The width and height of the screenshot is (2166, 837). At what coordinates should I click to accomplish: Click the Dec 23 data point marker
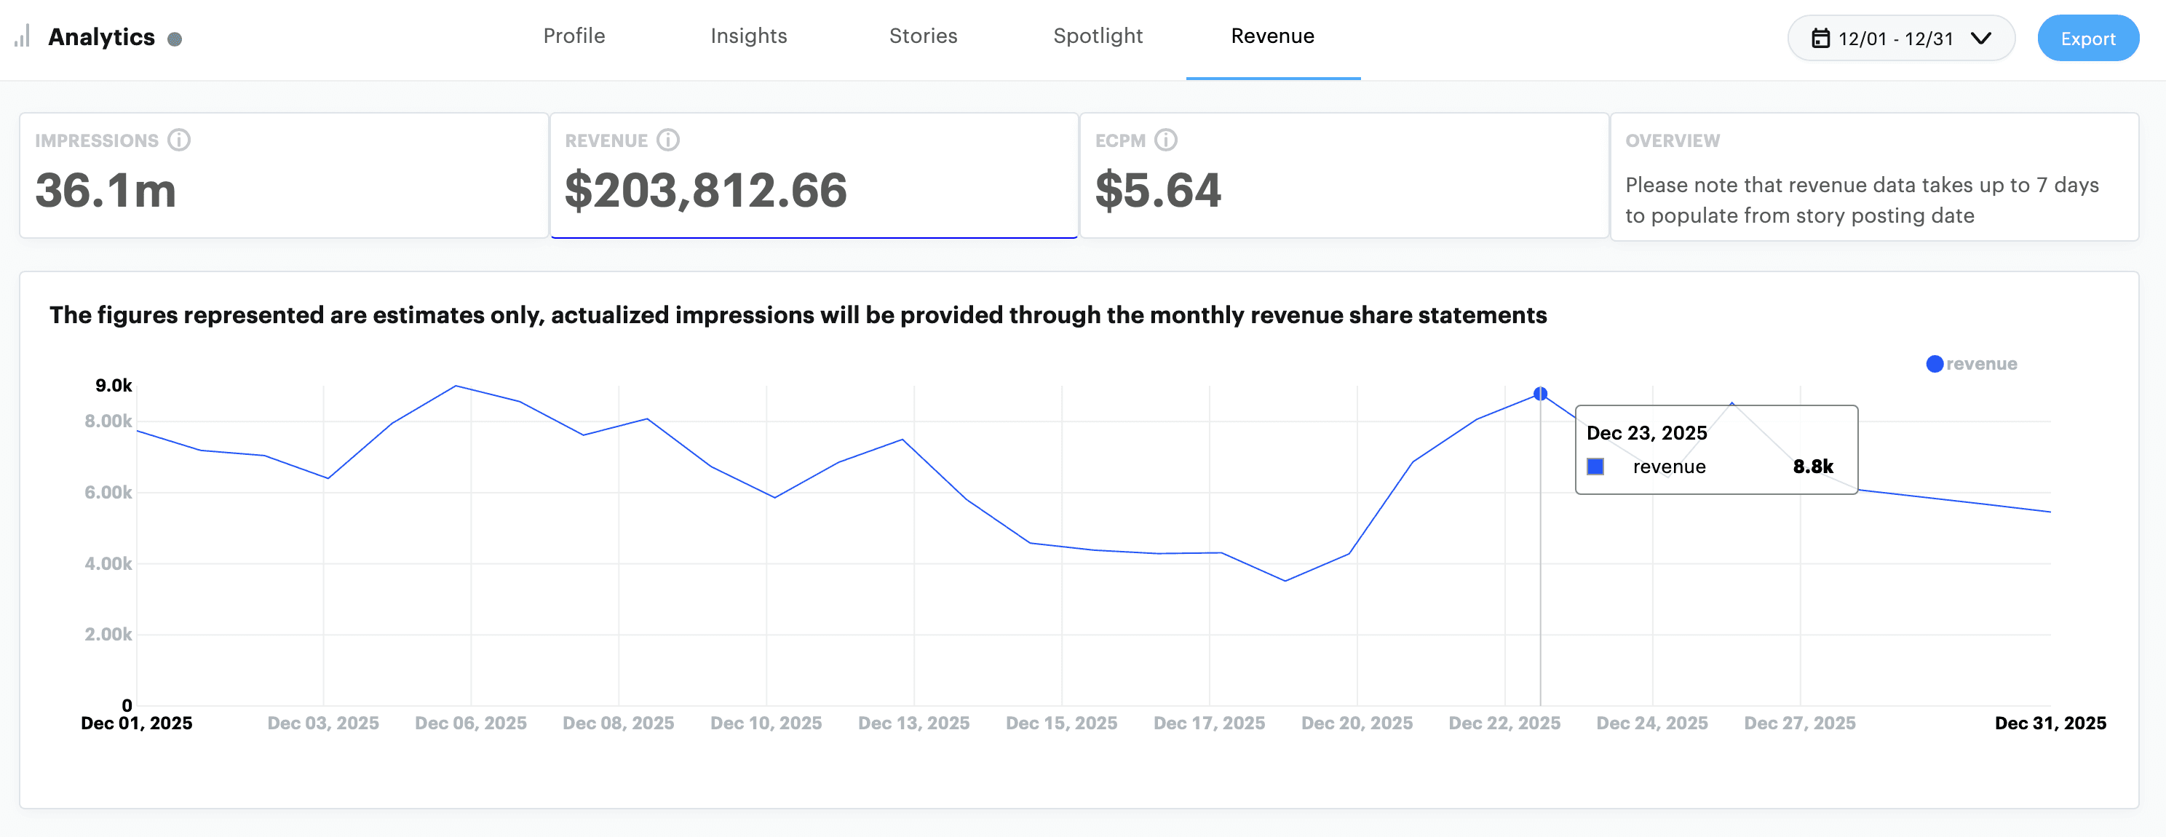(x=1539, y=394)
